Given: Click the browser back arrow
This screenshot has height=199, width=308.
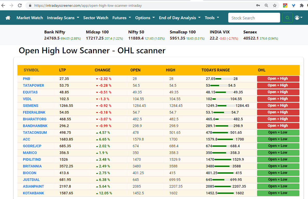Looking at the screenshot, I should point(3,5).
